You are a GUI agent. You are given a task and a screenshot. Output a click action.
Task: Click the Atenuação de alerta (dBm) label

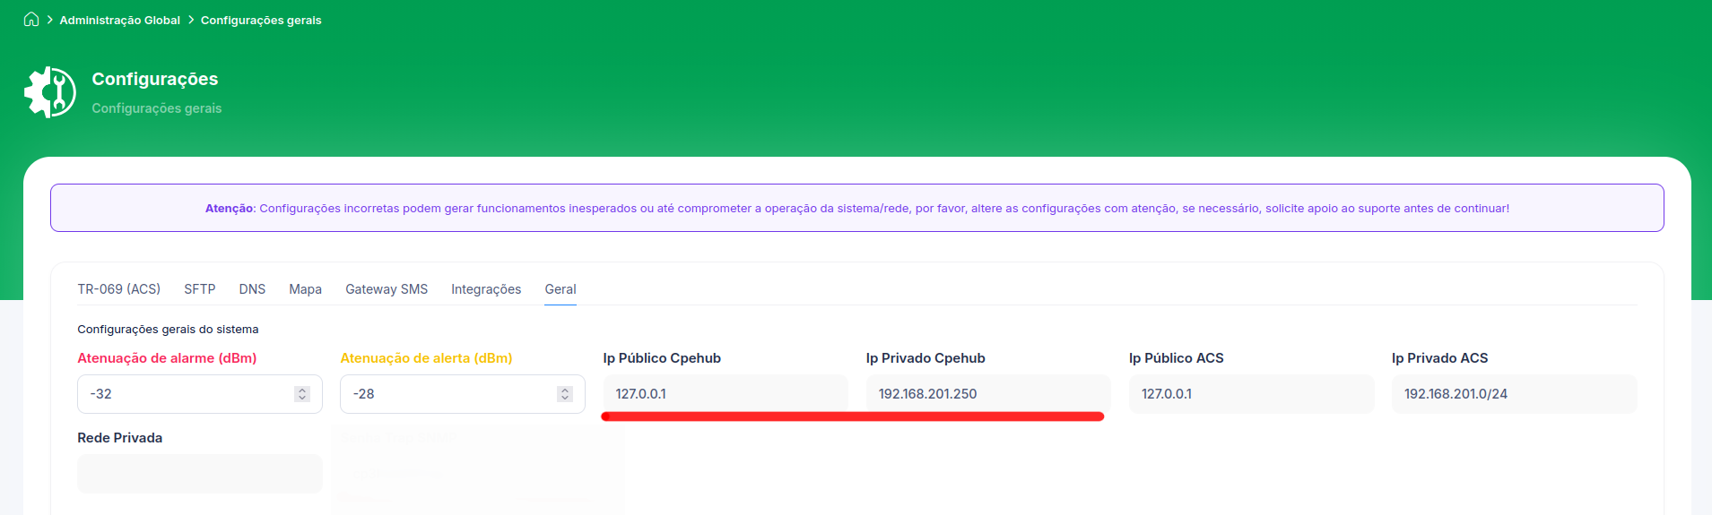[x=426, y=358]
